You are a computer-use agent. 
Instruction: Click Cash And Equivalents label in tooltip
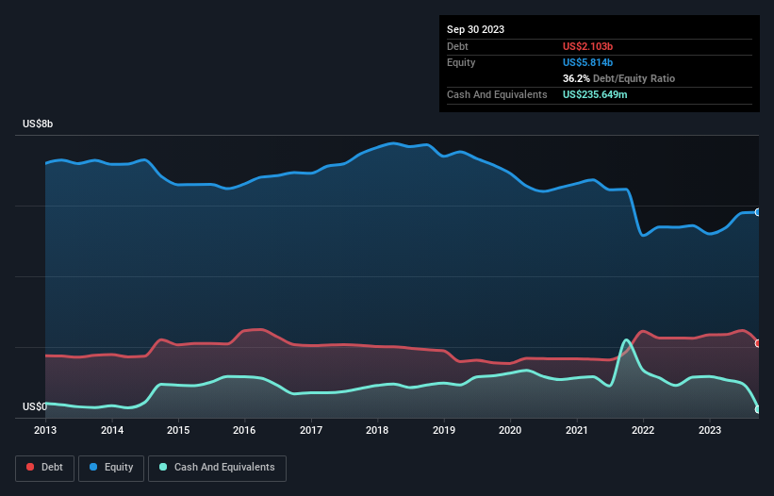(497, 94)
